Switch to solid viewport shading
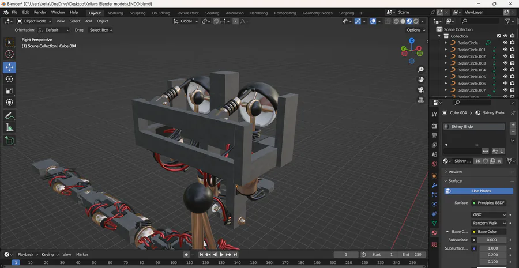The image size is (519, 268). 403,21
